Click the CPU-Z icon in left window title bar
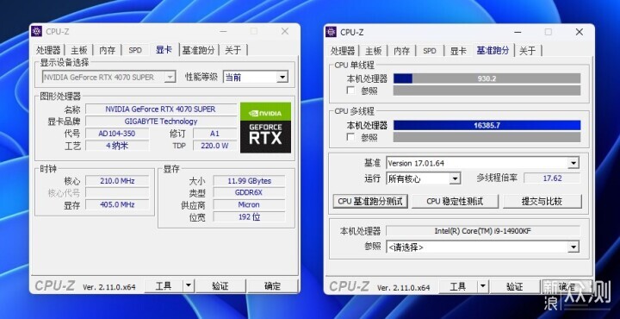The image size is (620, 319). (36, 31)
